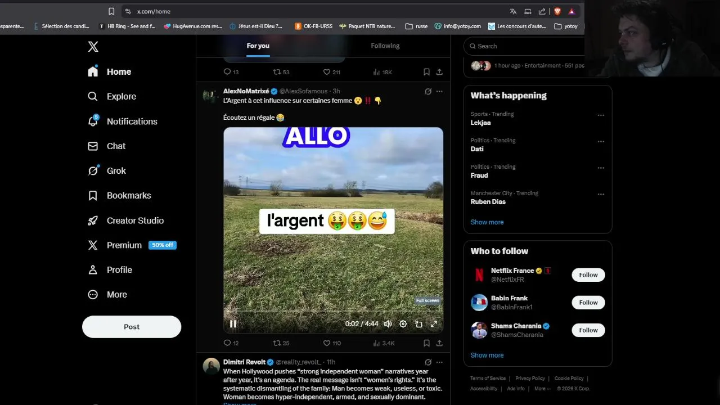Open reply icon with 13 replies
Screen dimensions: 720x405
point(231,72)
